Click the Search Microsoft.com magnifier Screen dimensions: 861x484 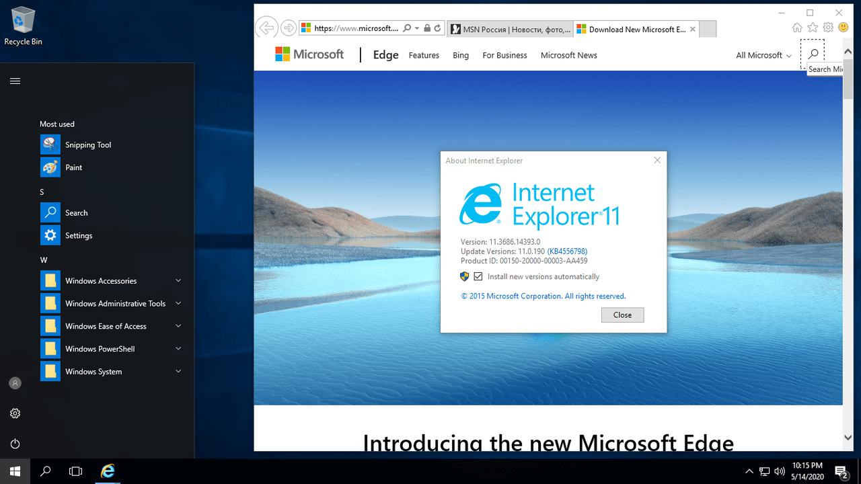813,54
